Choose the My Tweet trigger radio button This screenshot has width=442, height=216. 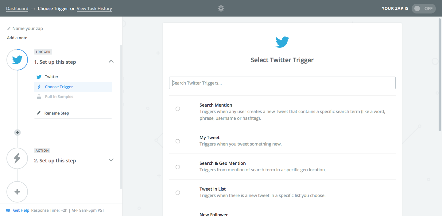[x=178, y=141]
